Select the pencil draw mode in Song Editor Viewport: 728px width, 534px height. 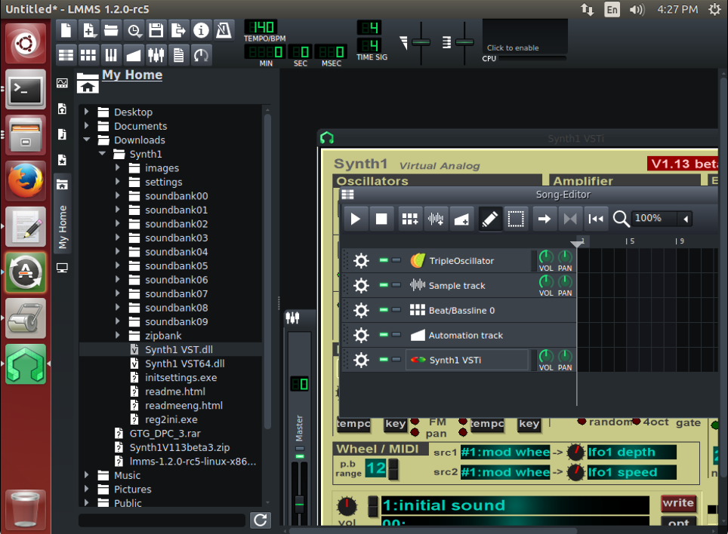point(489,219)
